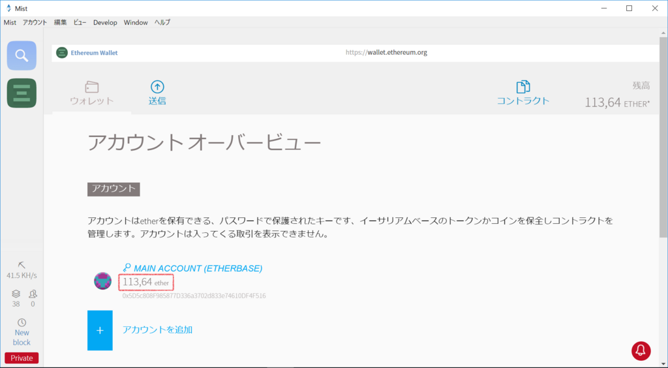Click the wallet.ethereum.org URL field
668x368 pixels.
(386, 52)
